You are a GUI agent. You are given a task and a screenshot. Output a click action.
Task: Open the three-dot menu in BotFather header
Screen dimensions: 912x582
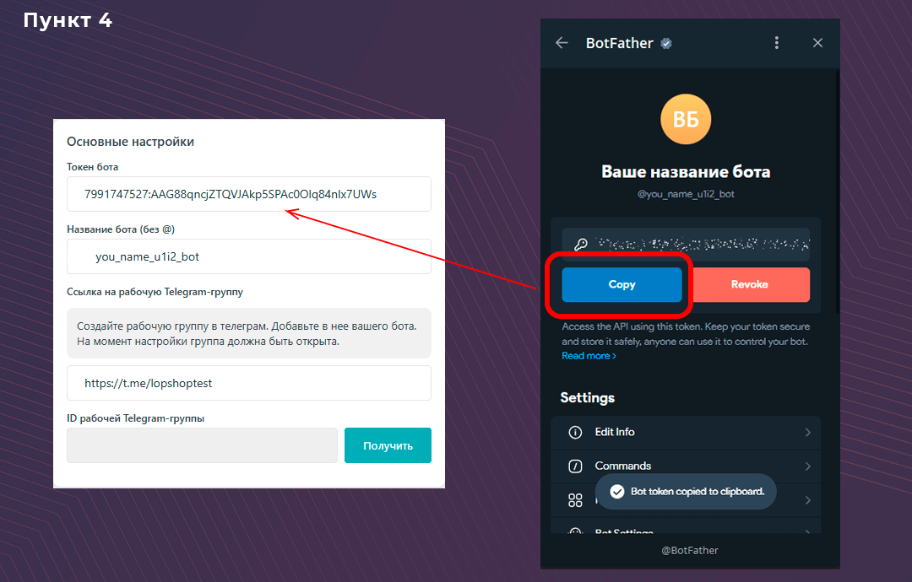coord(777,43)
